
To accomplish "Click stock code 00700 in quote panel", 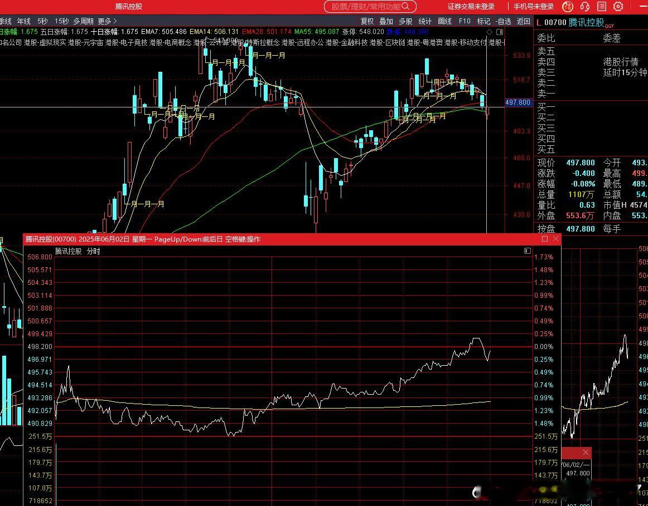I will 555,23.
